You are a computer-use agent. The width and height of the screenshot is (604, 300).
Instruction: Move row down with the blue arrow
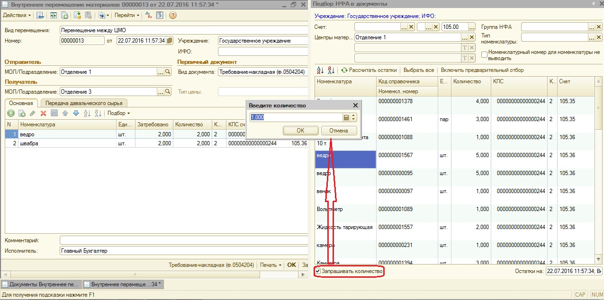(x=75, y=113)
